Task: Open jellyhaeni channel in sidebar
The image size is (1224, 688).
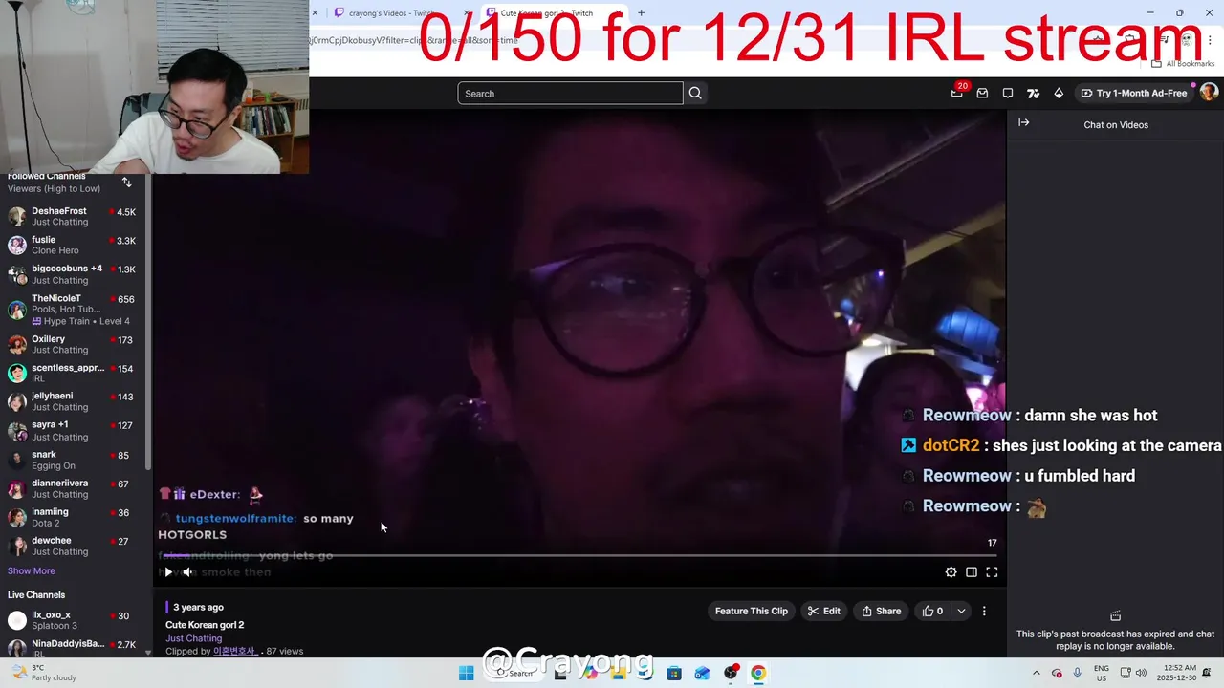Action: (73, 401)
